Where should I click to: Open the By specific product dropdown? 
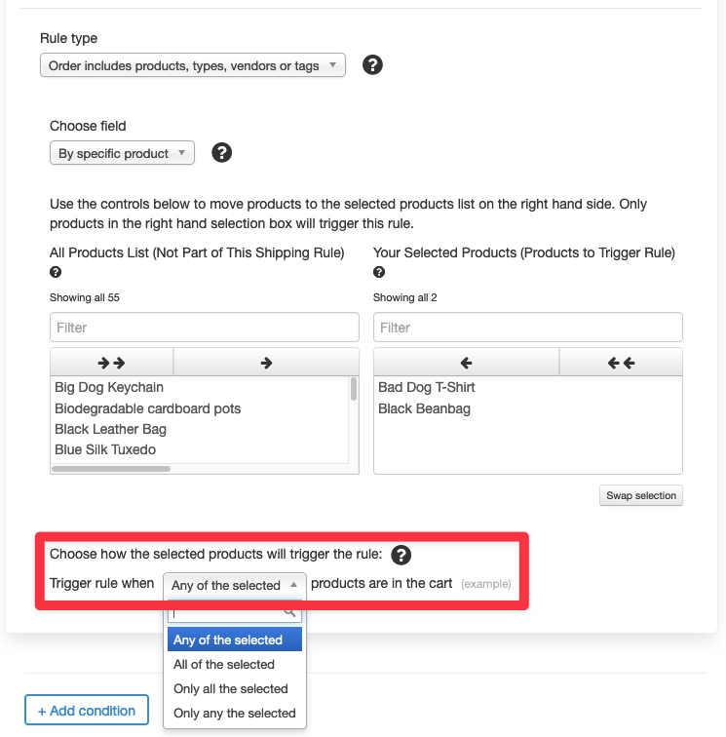122,153
